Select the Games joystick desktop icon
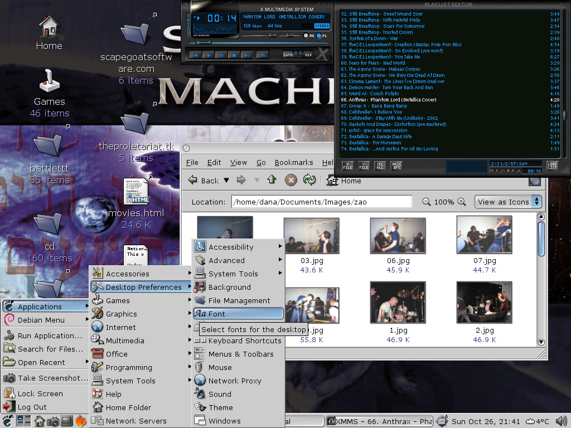 click(x=49, y=81)
